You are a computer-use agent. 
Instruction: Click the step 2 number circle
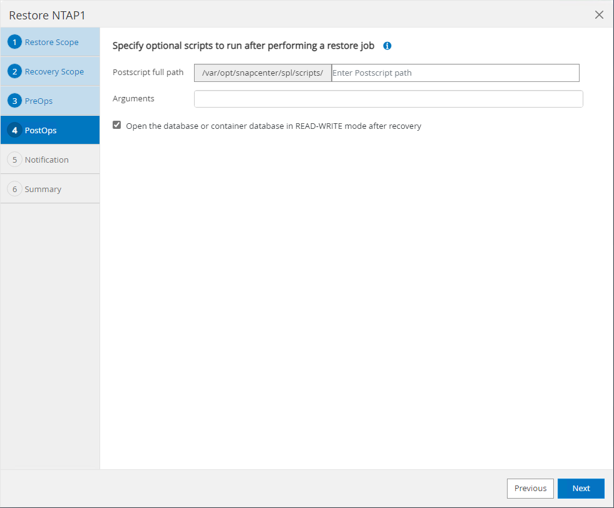pyautogui.click(x=14, y=71)
